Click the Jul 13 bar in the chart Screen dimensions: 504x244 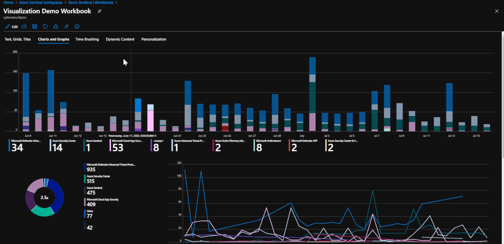click(x=449, y=107)
